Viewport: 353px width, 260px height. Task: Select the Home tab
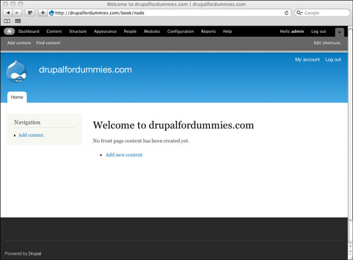17,97
